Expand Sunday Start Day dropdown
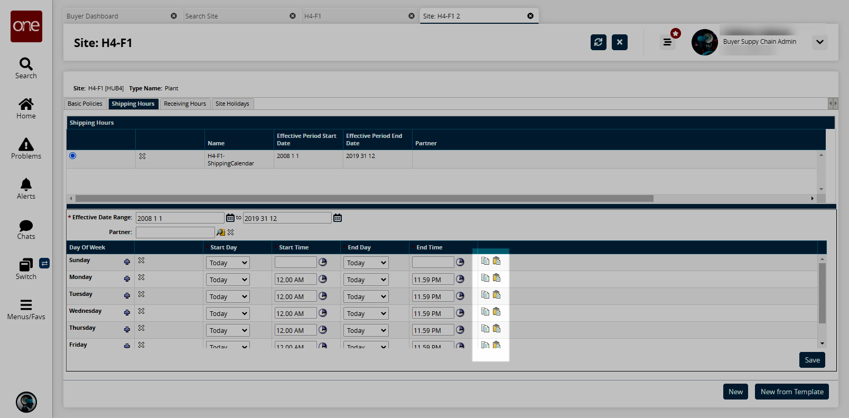849x418 pixels. (227, 263)
